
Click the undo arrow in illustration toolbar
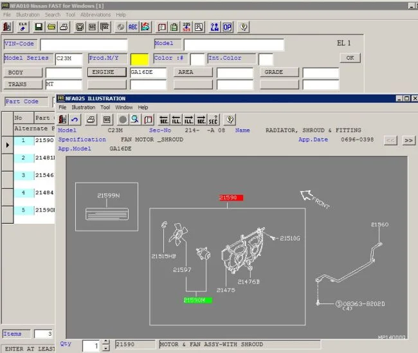pyautogui.click(x=75, y=120)
